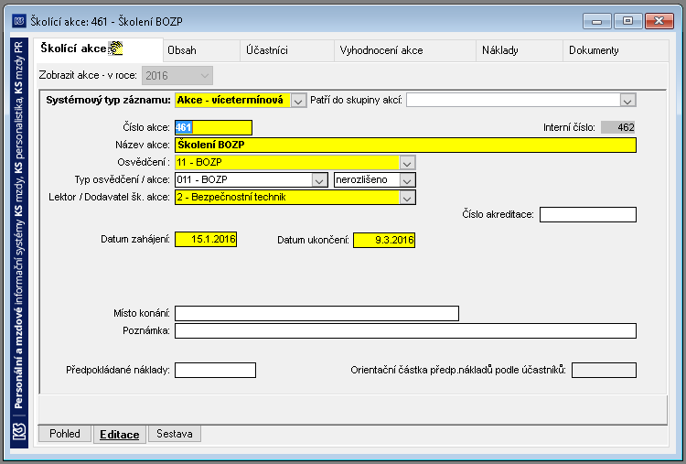The height and width of the screenshot is (464, 686).
Task: Open the Vyhodnocení akce tab
Action: point(404,50)
